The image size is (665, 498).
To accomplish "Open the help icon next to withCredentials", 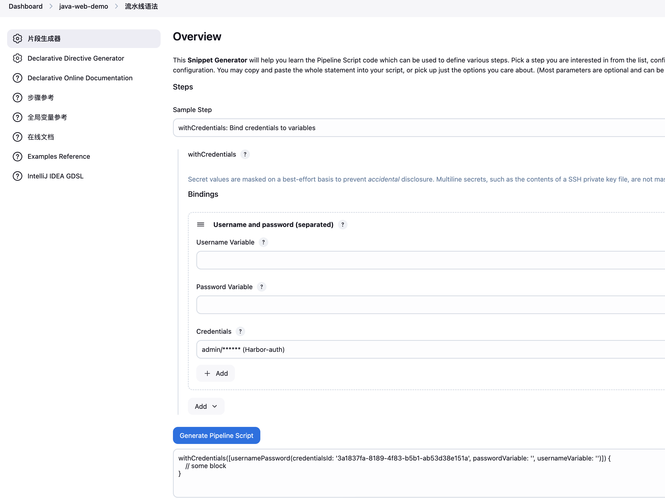I will (x=245, y=155).
